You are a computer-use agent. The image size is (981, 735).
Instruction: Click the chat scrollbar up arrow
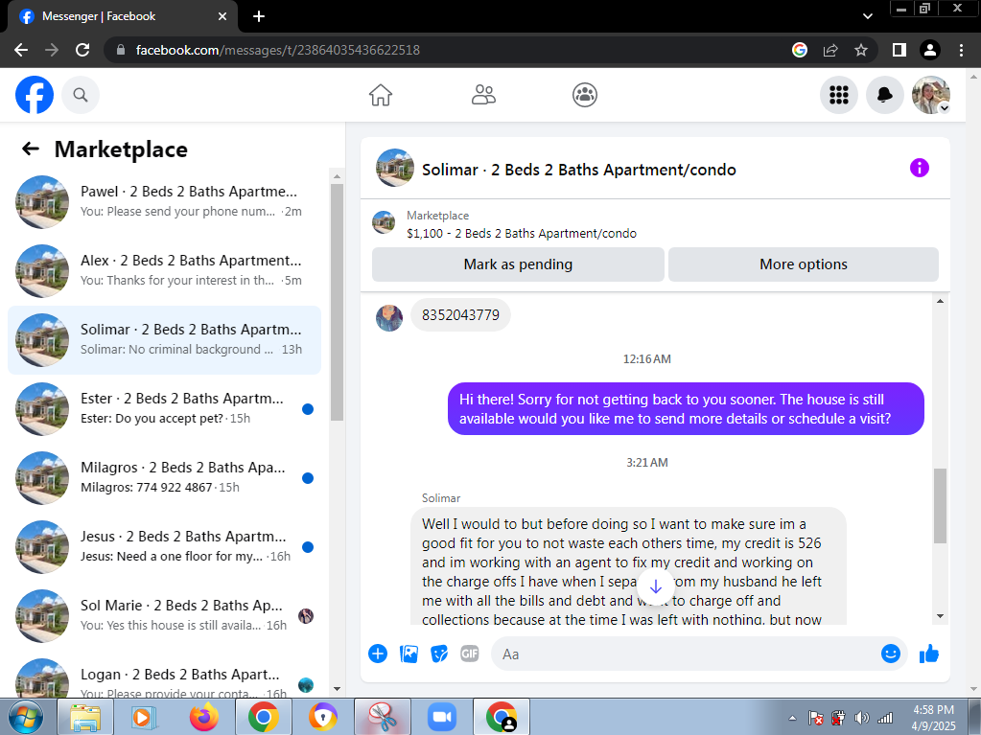940,301
